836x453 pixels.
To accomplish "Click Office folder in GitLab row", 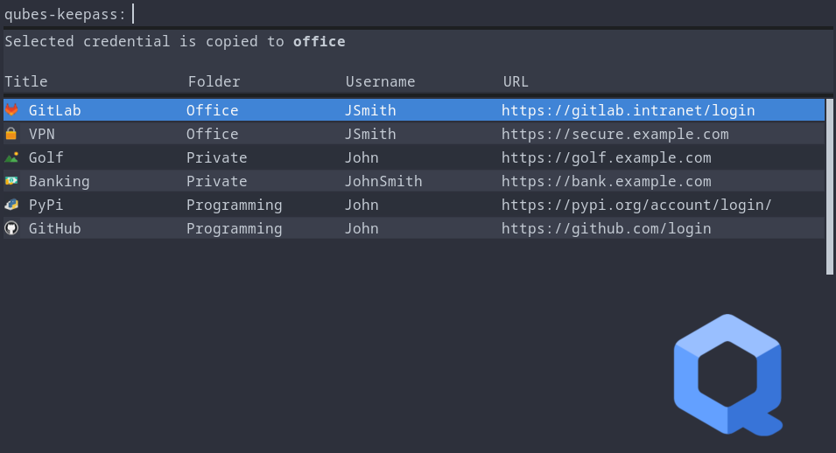I will (212, 110).
